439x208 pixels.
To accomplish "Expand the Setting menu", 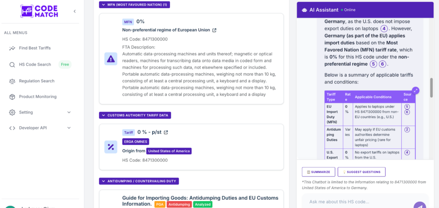I will [x=69, y=112].
